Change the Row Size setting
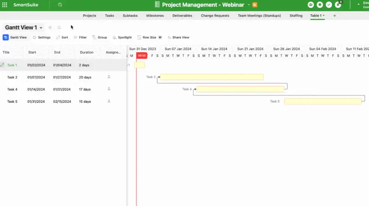 [149, 37]
